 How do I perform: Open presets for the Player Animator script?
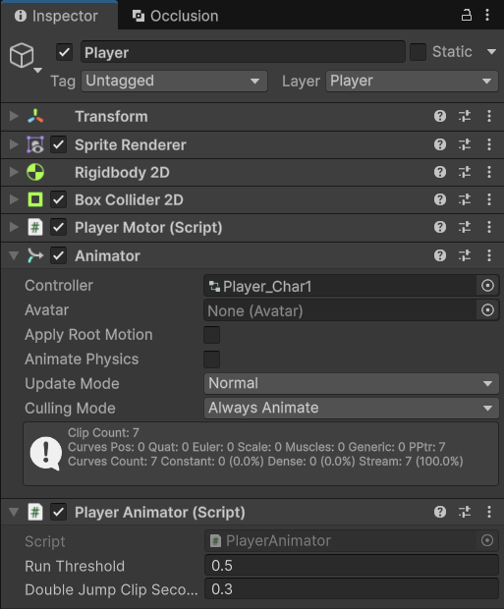point(465,512)
